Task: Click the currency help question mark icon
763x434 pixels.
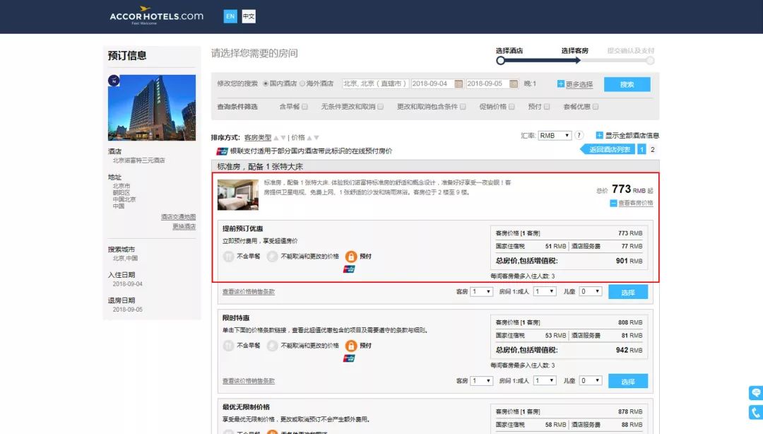Action: coord(579,136)
